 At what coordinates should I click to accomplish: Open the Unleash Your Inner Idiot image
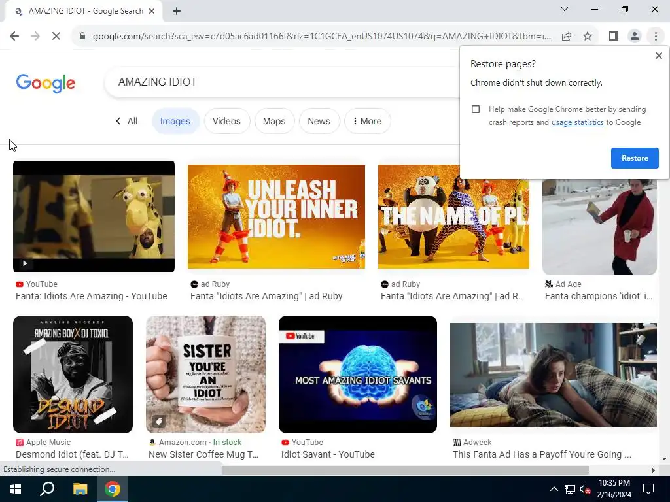pyautogui.click(x=276, y=216)
